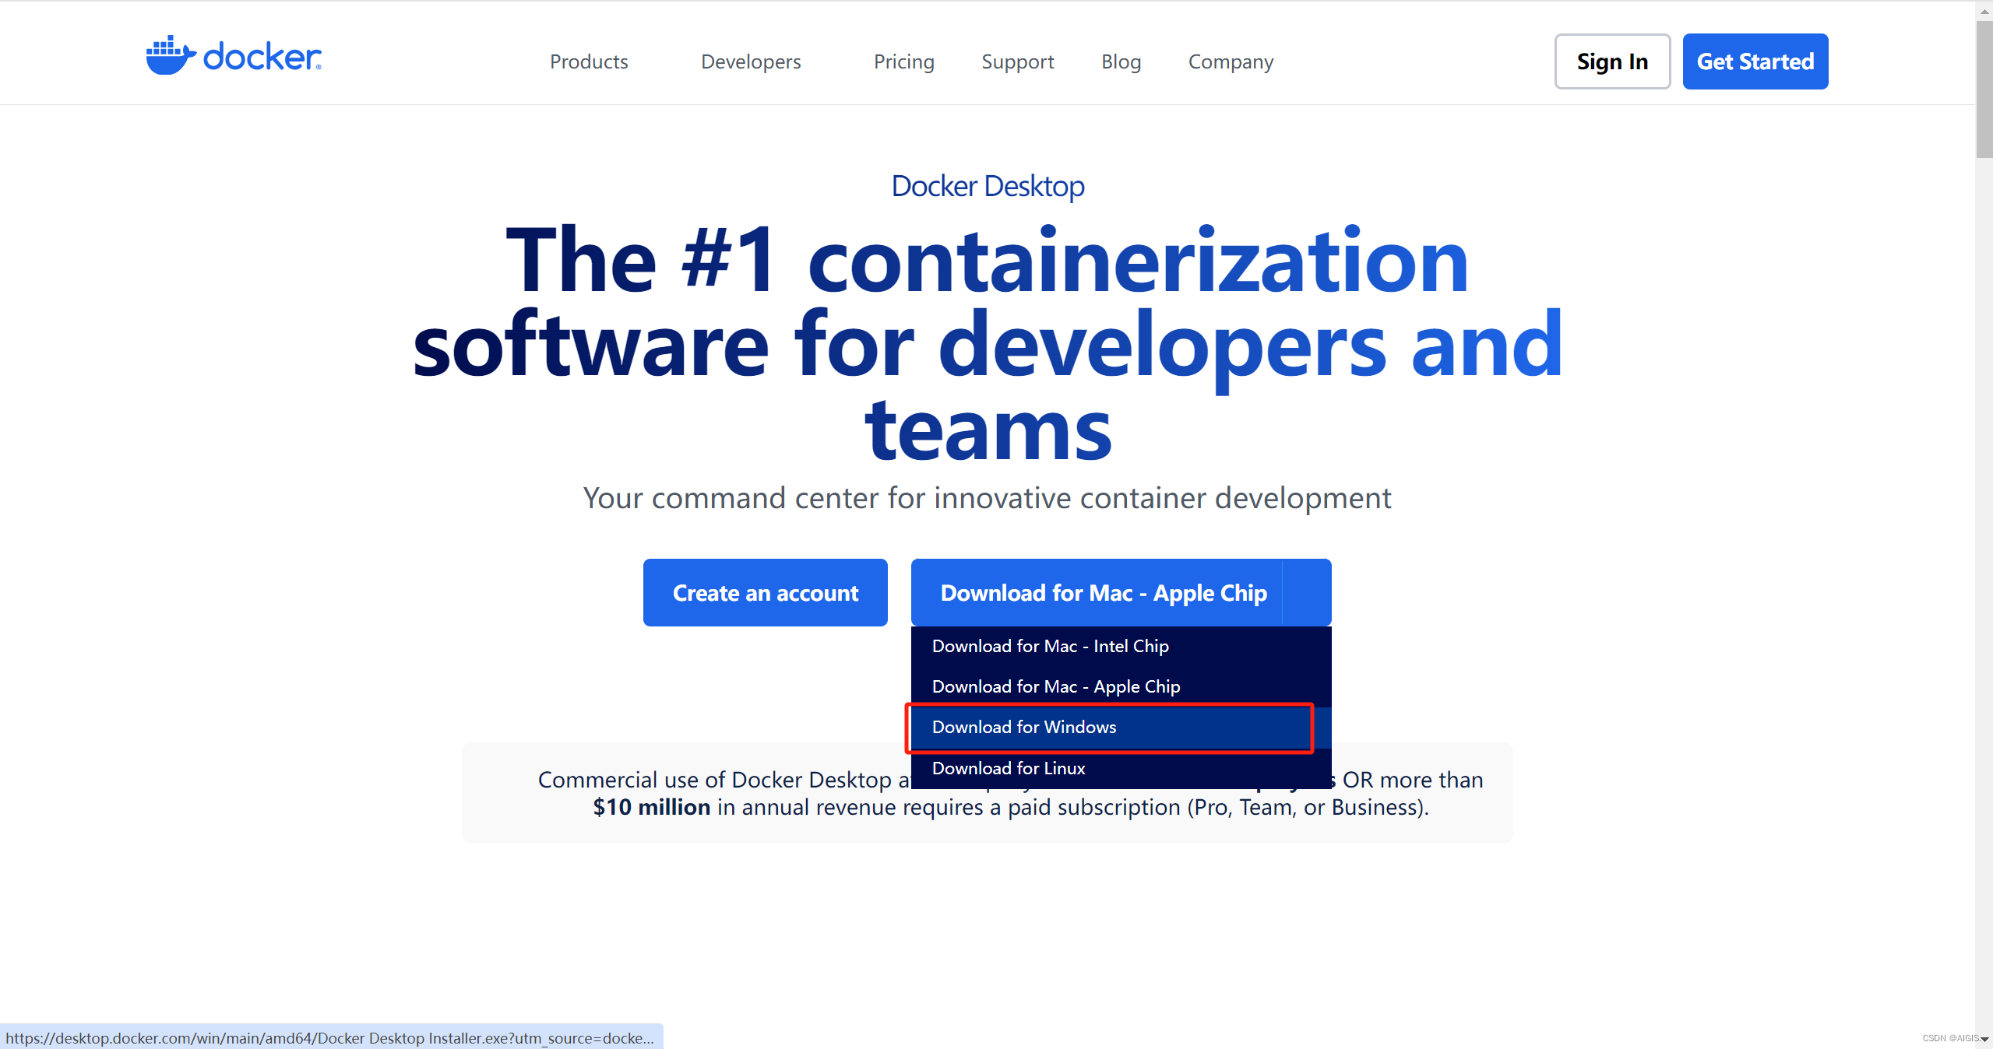Image resolution: width=1993 pixels, height=1049 pixels.
Task: Click the Docker Desktop heading text
Action: point(988,186)
